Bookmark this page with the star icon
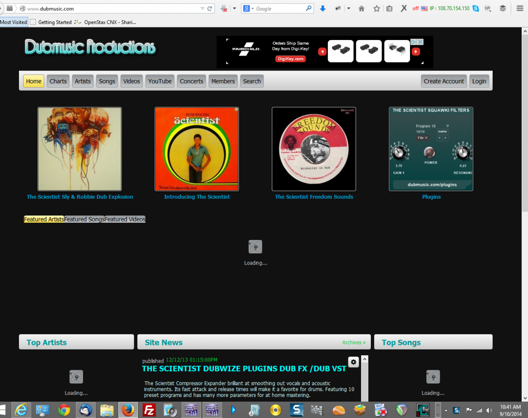Image resolution: width=528 pixels, height=418 pixels. (377, 8)
